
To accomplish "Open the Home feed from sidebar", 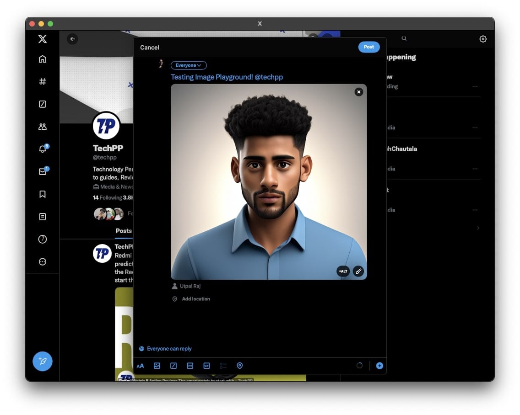I will point(43,59).
